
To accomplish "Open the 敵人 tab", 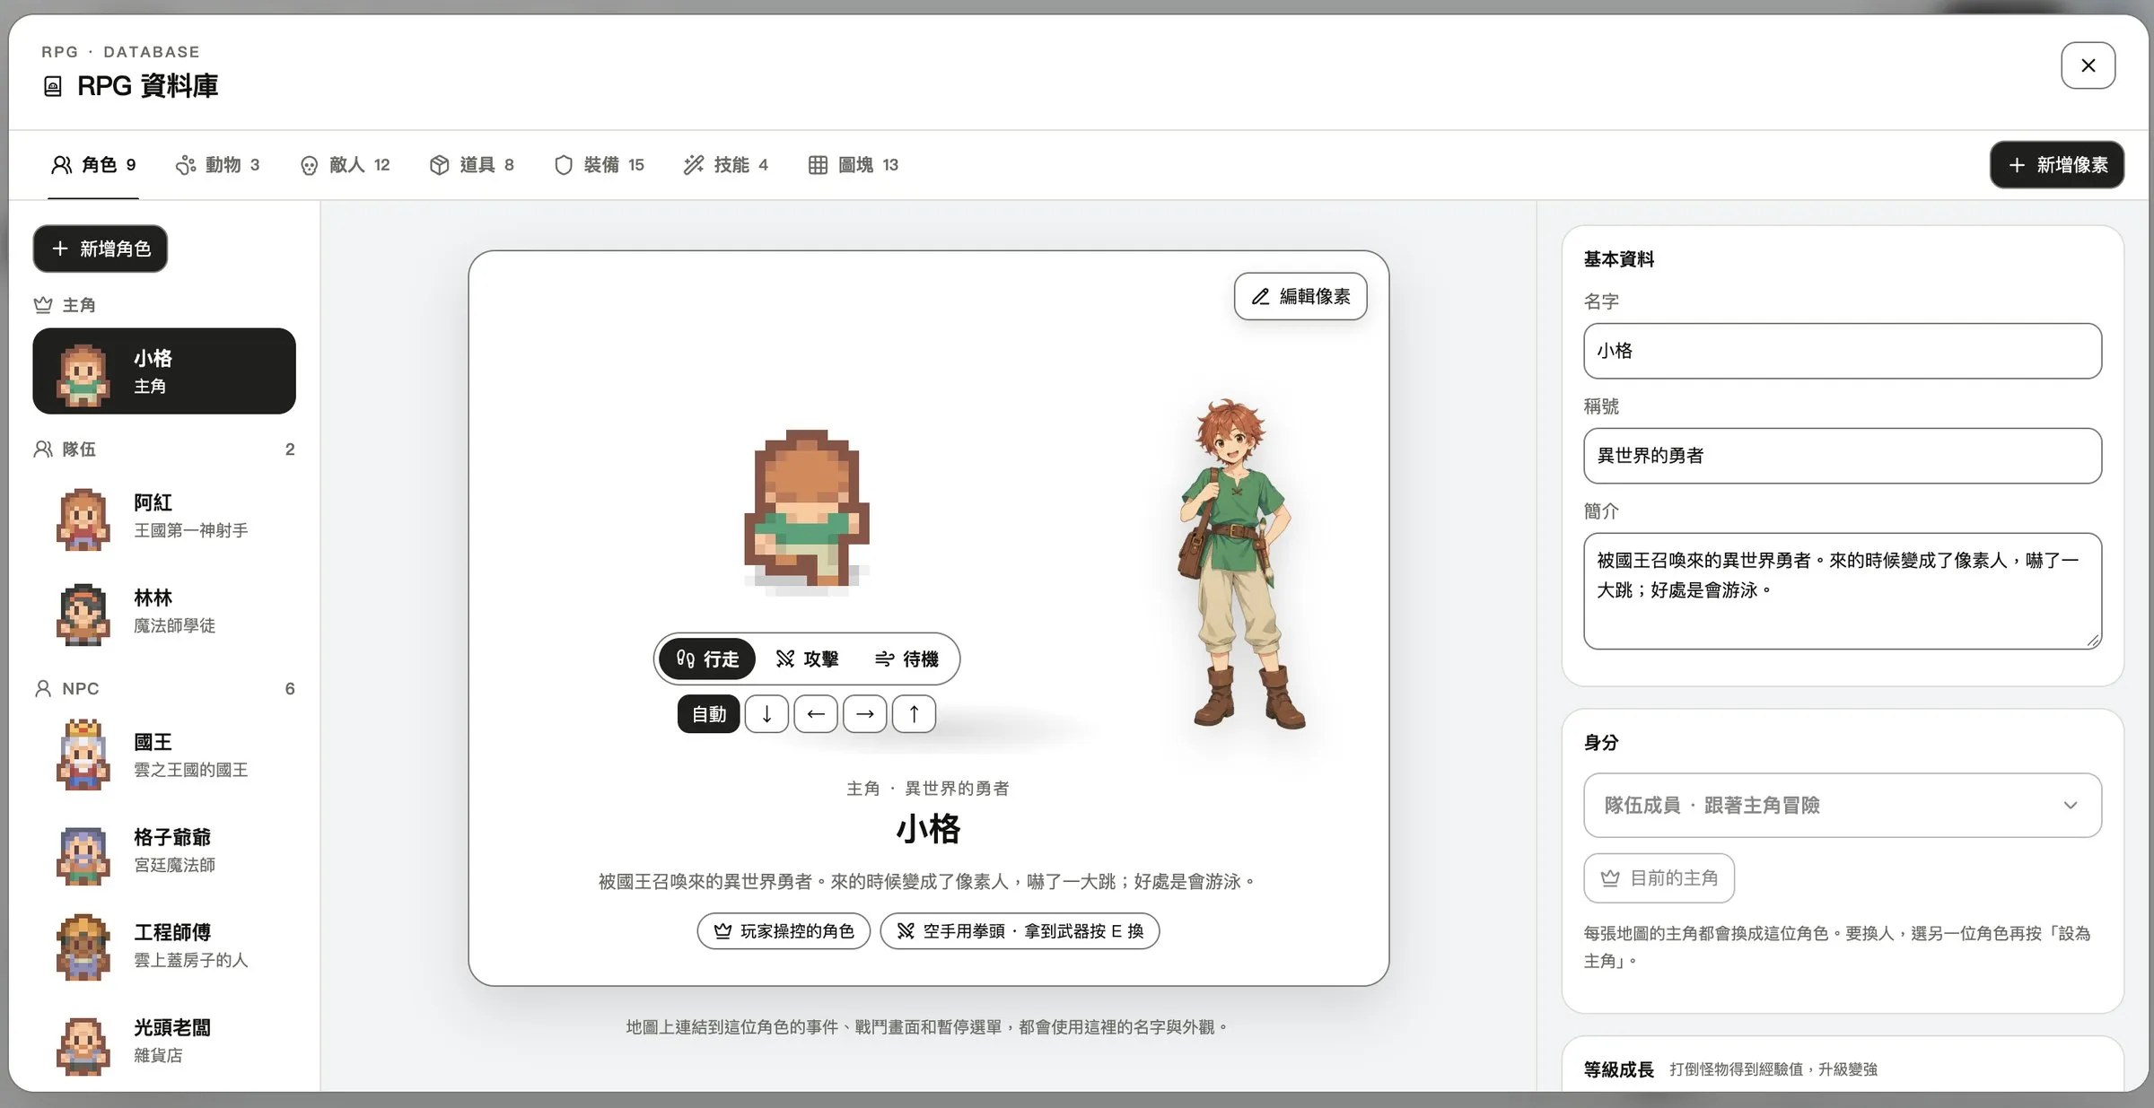I will tap(346, 164).
